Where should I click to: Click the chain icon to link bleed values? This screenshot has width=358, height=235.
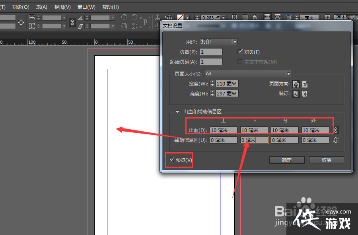coord(337,130)
